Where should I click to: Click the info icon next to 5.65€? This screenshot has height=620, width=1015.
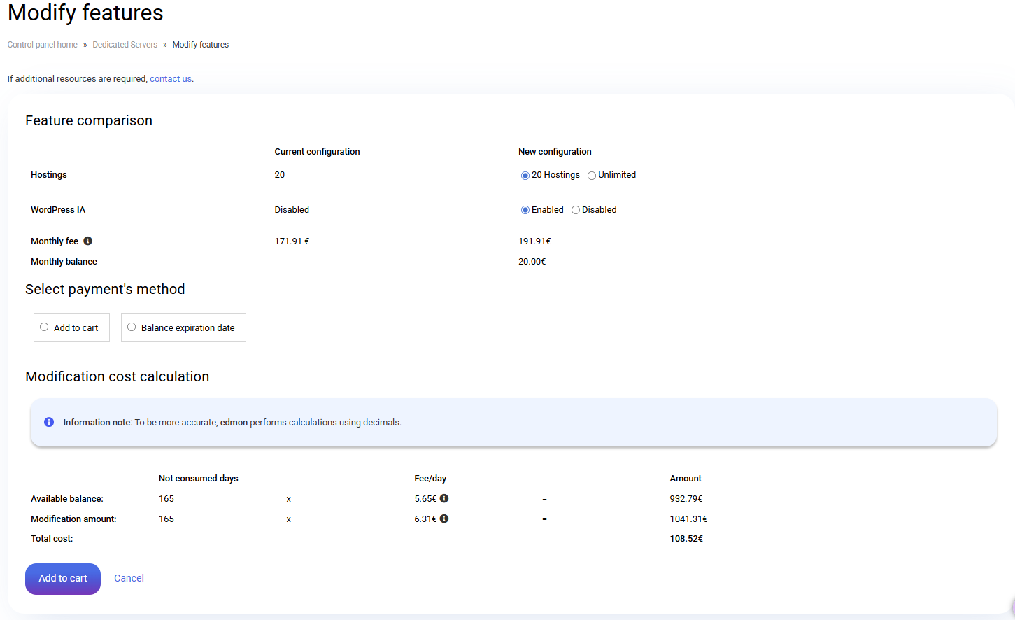pyautogui.click(x=444, y=498)
